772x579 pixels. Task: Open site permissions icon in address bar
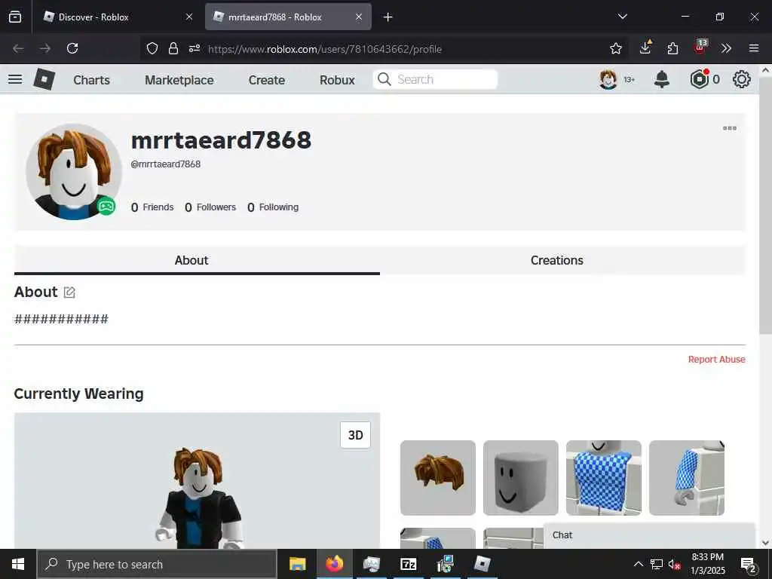click(x=195, y=48)
